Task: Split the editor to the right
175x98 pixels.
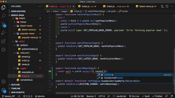Action: tap(167, 6)
